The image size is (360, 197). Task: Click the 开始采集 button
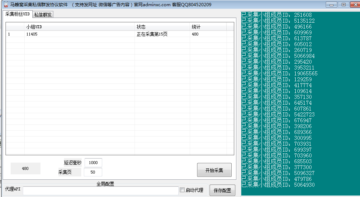(214, 170)
